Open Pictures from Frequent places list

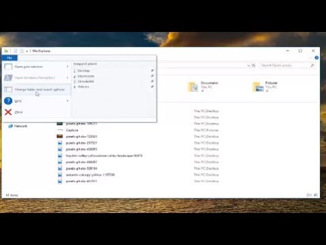pos(84,87)
